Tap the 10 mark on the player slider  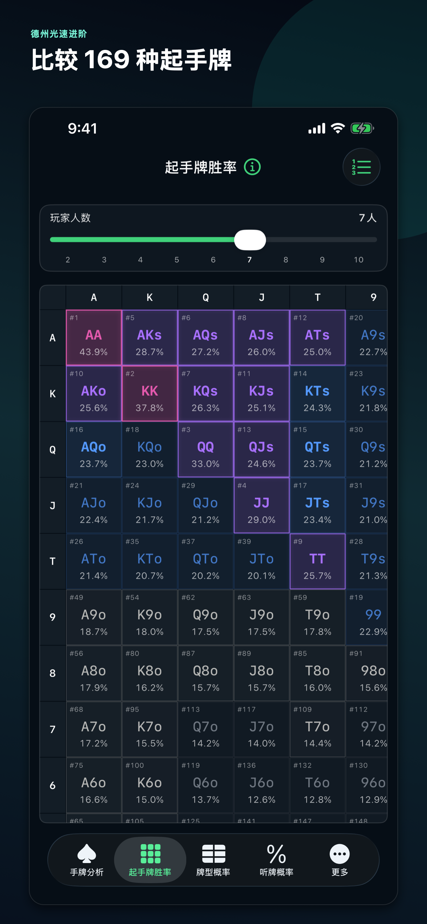tap(358, 260)
